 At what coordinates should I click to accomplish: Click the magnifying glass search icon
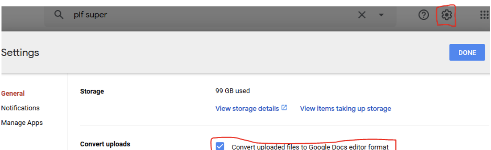click(58, 15)
